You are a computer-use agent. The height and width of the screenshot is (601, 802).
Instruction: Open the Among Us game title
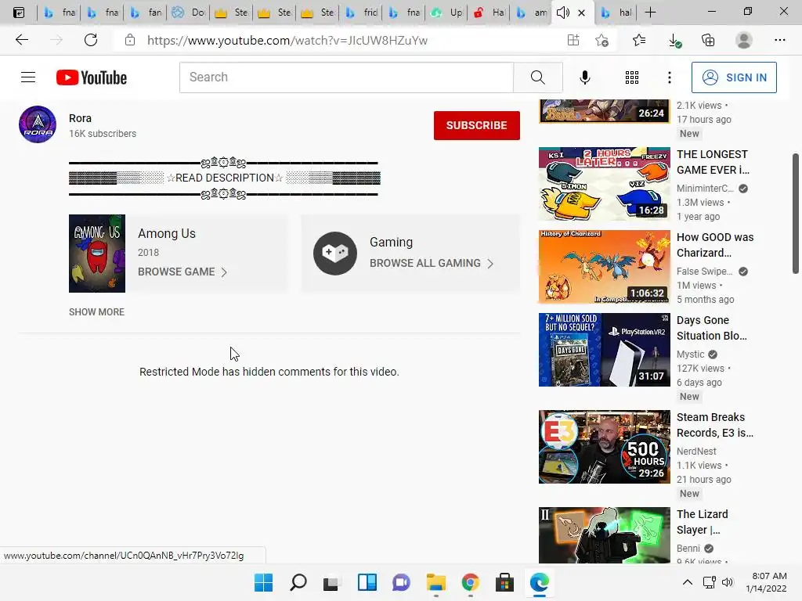click(x=167, y=233)
